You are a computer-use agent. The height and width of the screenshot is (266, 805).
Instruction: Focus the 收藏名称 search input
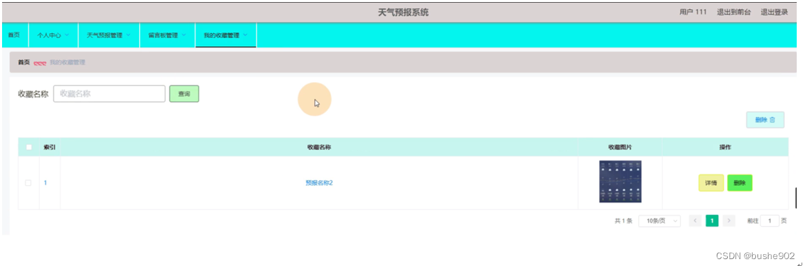tap(110, 94)
